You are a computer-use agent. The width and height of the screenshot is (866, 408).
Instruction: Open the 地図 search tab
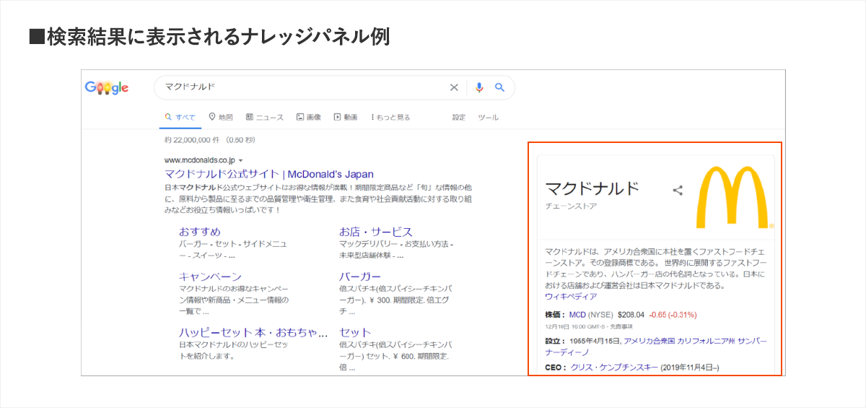(x=221, y=117)
